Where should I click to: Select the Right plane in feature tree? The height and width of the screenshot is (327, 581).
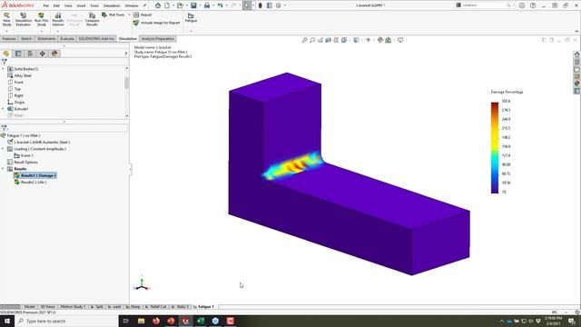click(18, 95)
